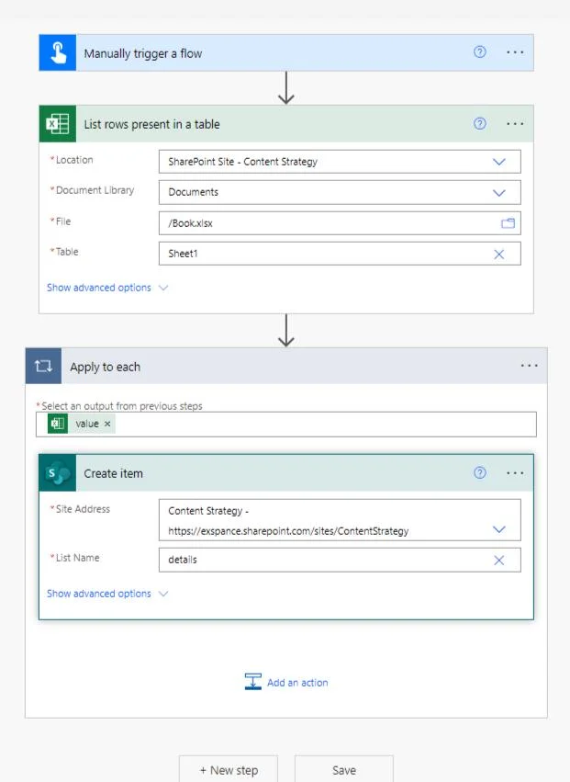Open help for Create item action

479,473
